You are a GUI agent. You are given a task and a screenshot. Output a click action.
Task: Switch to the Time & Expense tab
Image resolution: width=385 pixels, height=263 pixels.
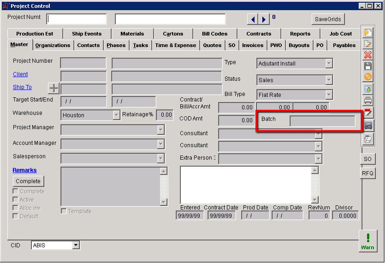click(175, 45)
